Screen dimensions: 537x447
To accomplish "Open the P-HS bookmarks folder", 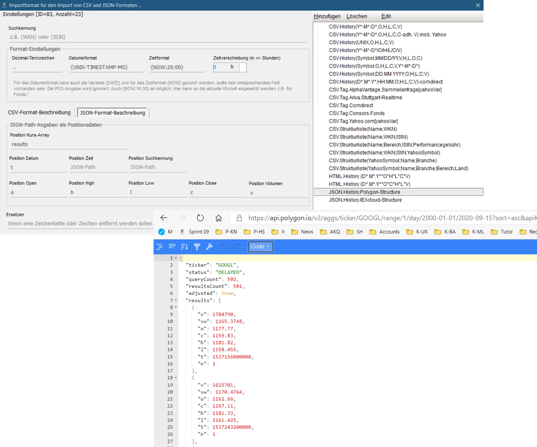I will pyautogui.click(x=254, y=232).
